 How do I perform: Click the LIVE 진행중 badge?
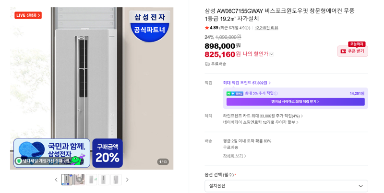tap(28, 15)
